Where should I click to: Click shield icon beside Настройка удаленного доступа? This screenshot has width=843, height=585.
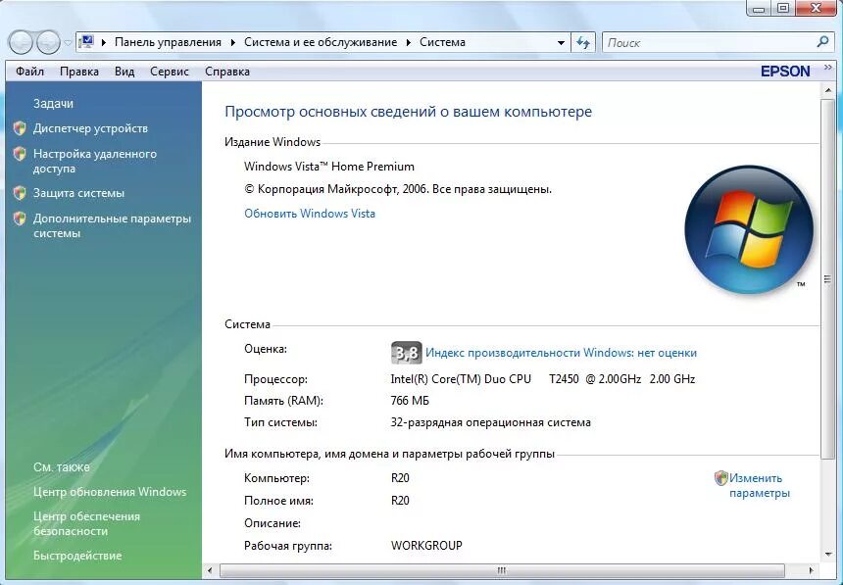tap(20, 154)
